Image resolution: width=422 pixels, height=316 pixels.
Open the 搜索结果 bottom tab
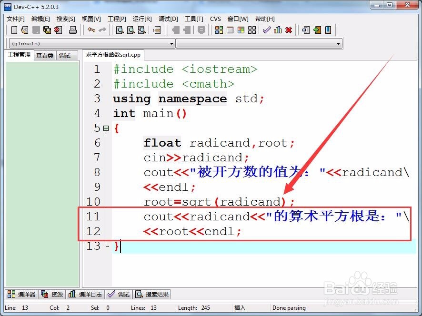(152, 294)
